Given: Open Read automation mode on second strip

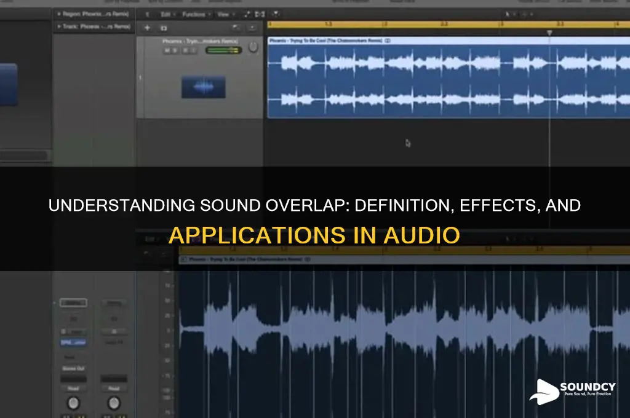Looking at the screenshot, I should (114, 388).
